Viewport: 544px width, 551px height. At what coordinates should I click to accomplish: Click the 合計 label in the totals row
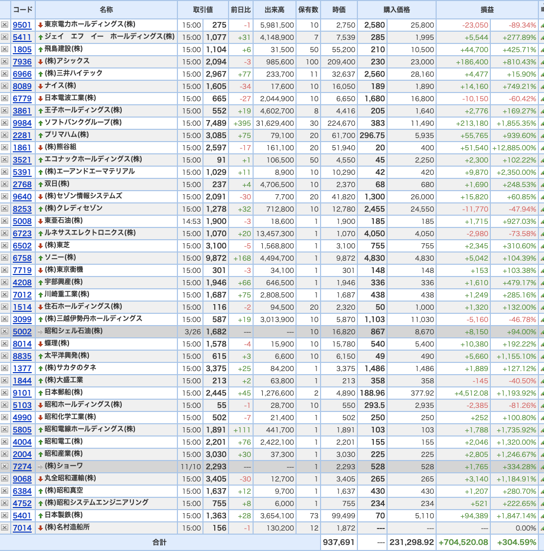(x=159, y=542)
